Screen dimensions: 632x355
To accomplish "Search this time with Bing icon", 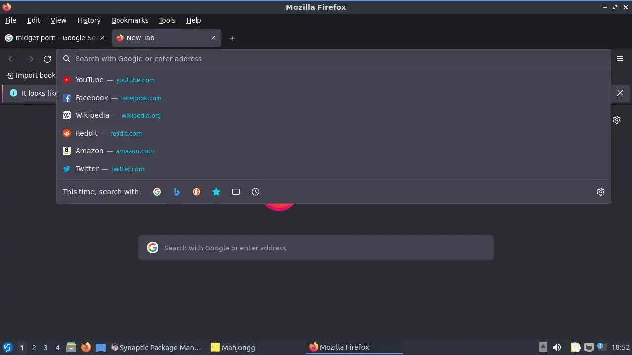I will coord(177,192).
